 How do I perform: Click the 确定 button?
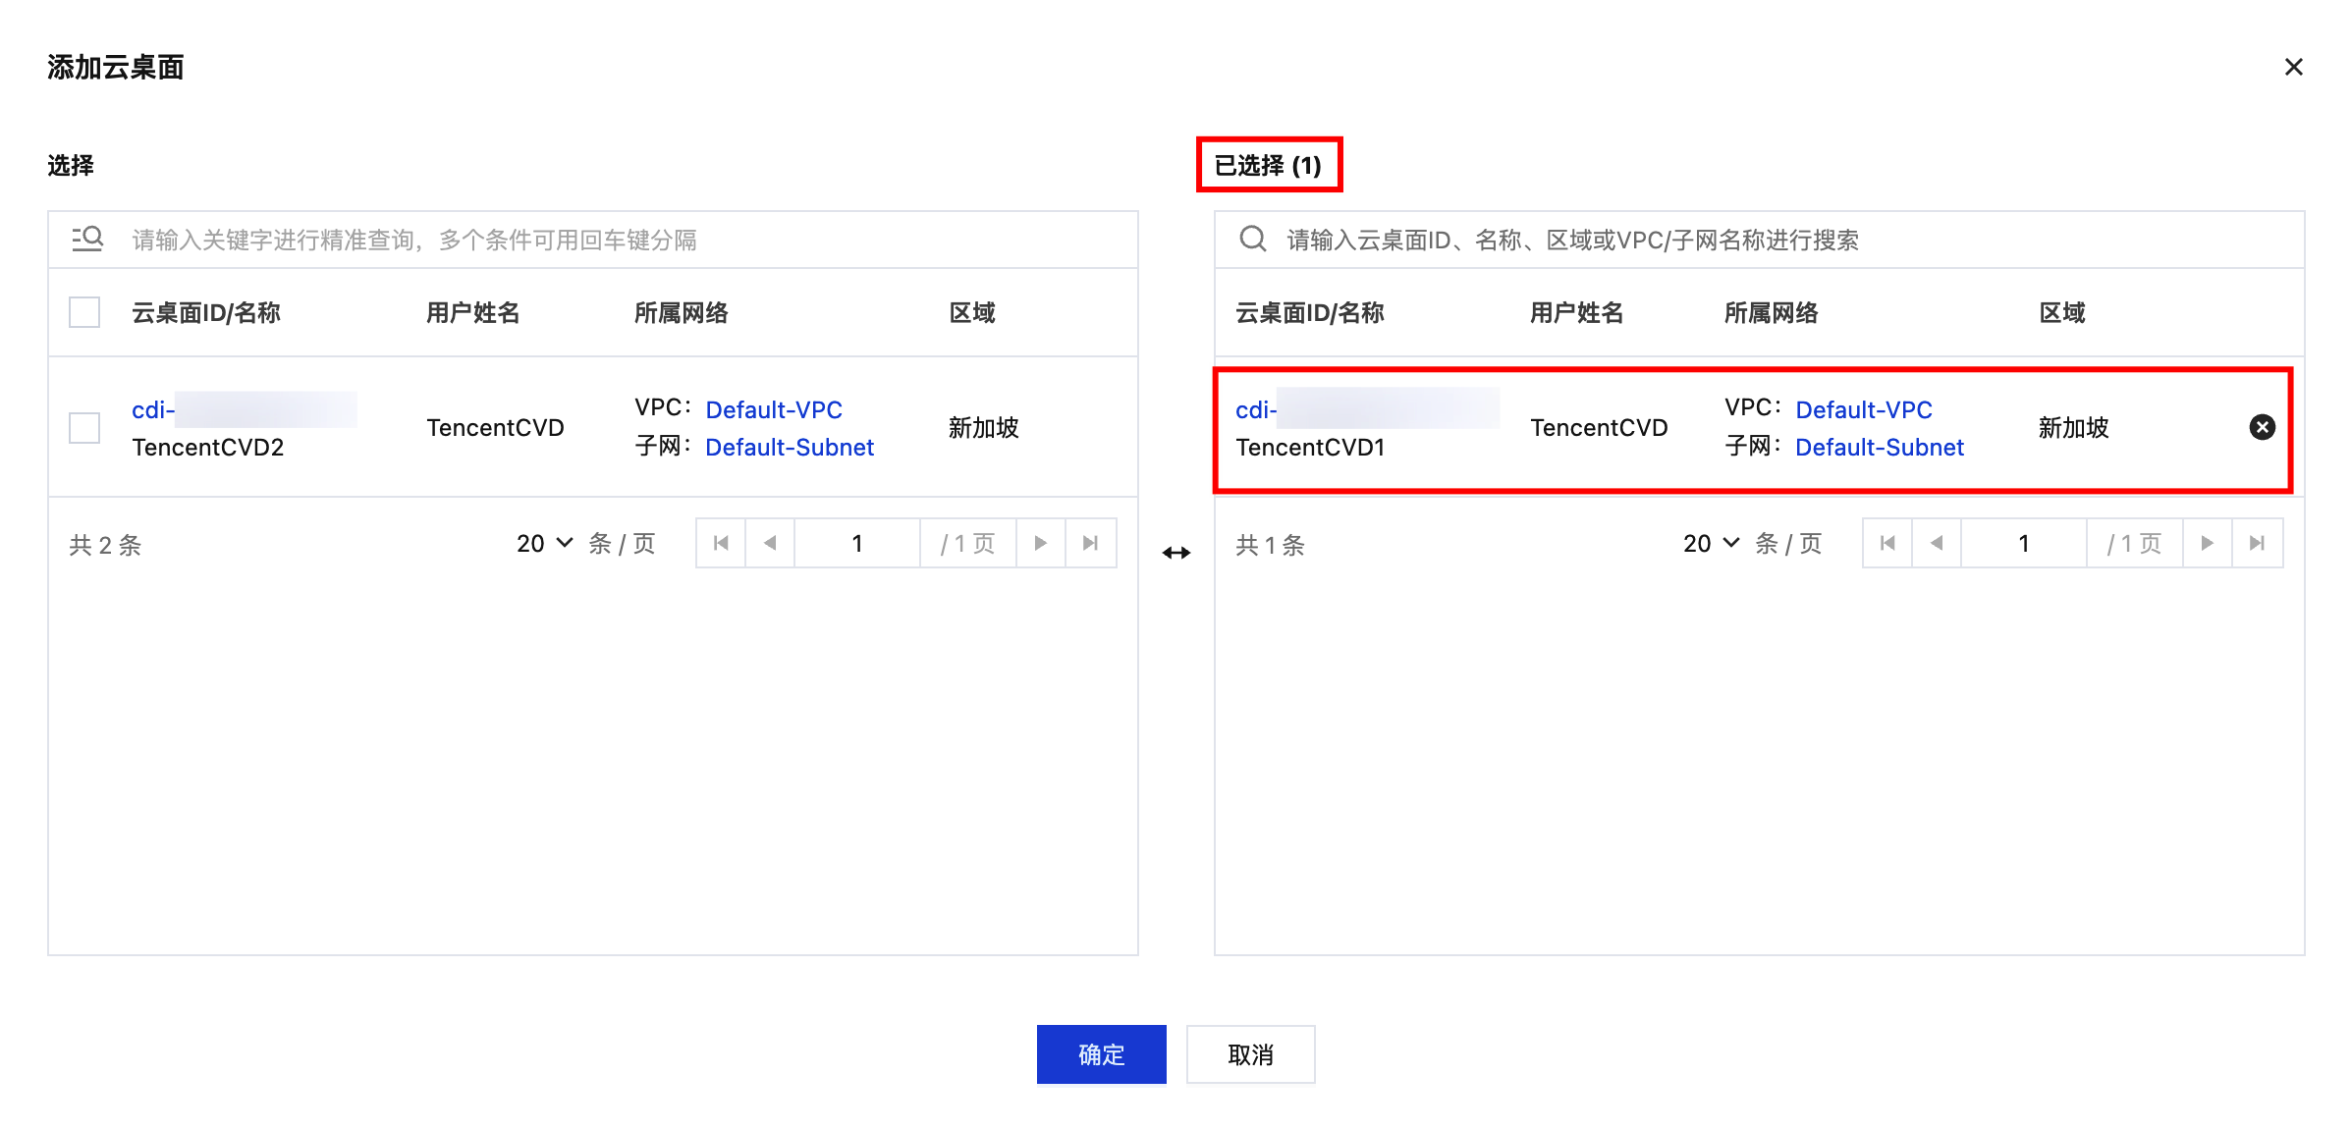point(1101,1054)
